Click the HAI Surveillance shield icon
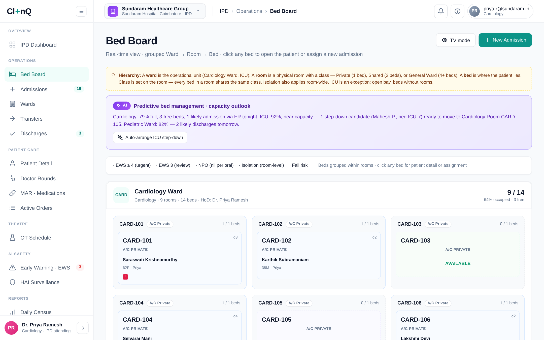This screenshot has width=544, height=340. point(12,282)
